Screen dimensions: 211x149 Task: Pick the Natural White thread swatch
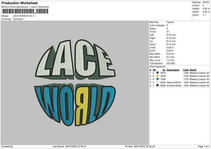pyautogui.click(x=157, y=82)
